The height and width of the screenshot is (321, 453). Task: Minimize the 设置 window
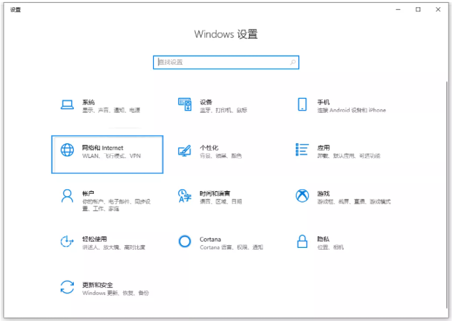click(x=398, y=9)
